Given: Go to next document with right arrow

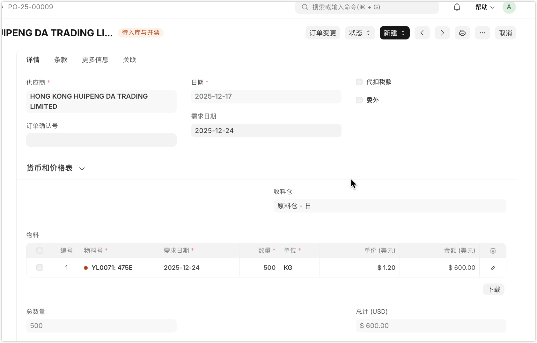Looking at the screenshot, I should pyautogui.click(x=442, y=33).
